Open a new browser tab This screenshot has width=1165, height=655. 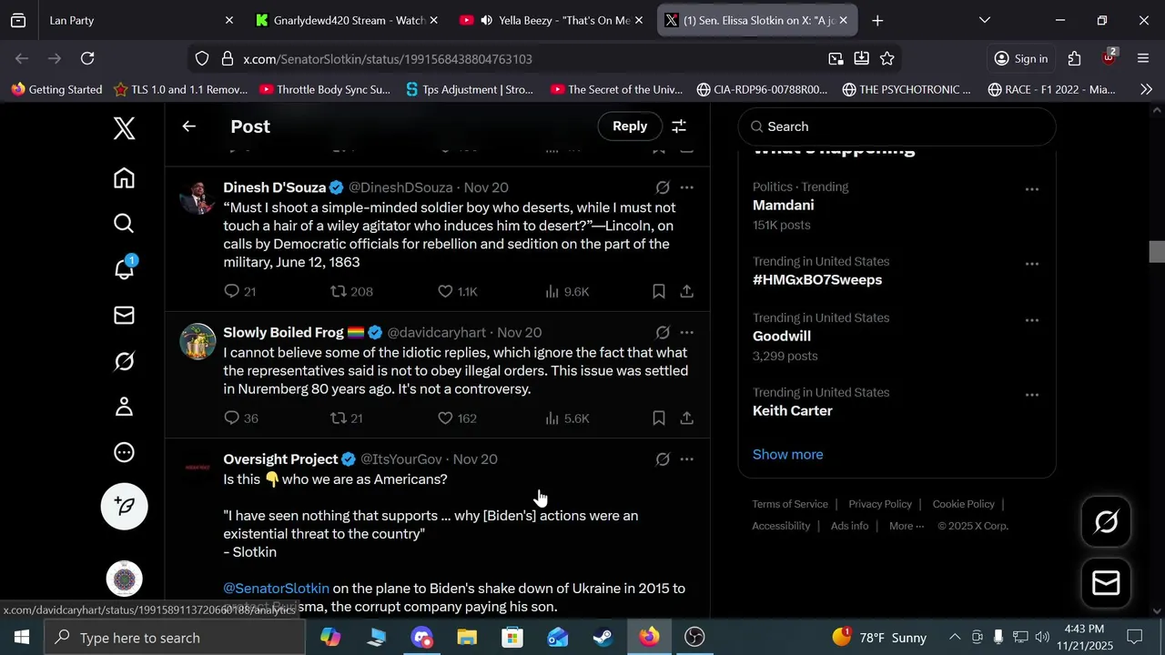(x=877, y=20)
